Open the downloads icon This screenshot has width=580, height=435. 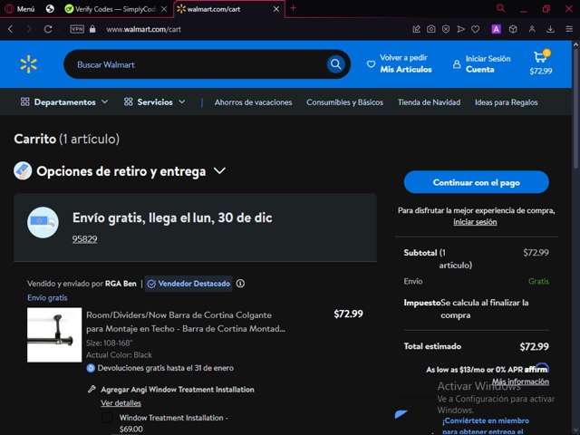pos(550,29)
